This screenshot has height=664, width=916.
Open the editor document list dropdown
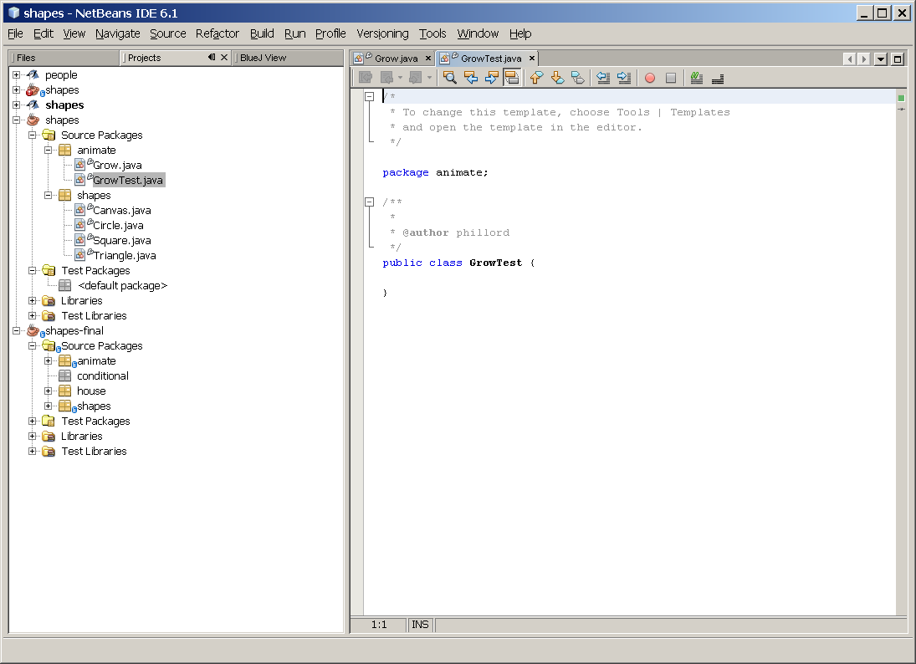point(881,59)
